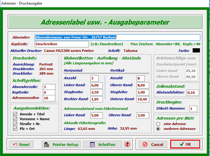Edit the Stegbreite value field
This screenshot has height=156, width=210.
coord(96,92)
